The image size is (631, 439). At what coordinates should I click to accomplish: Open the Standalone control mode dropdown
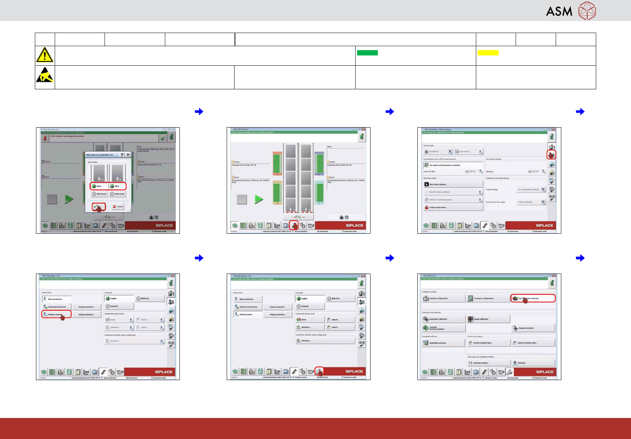click(x=438, y=152)
